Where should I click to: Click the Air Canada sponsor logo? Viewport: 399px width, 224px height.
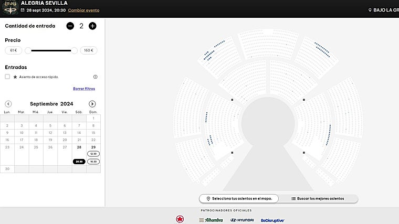pyautogui.click(x=180, y=219)
